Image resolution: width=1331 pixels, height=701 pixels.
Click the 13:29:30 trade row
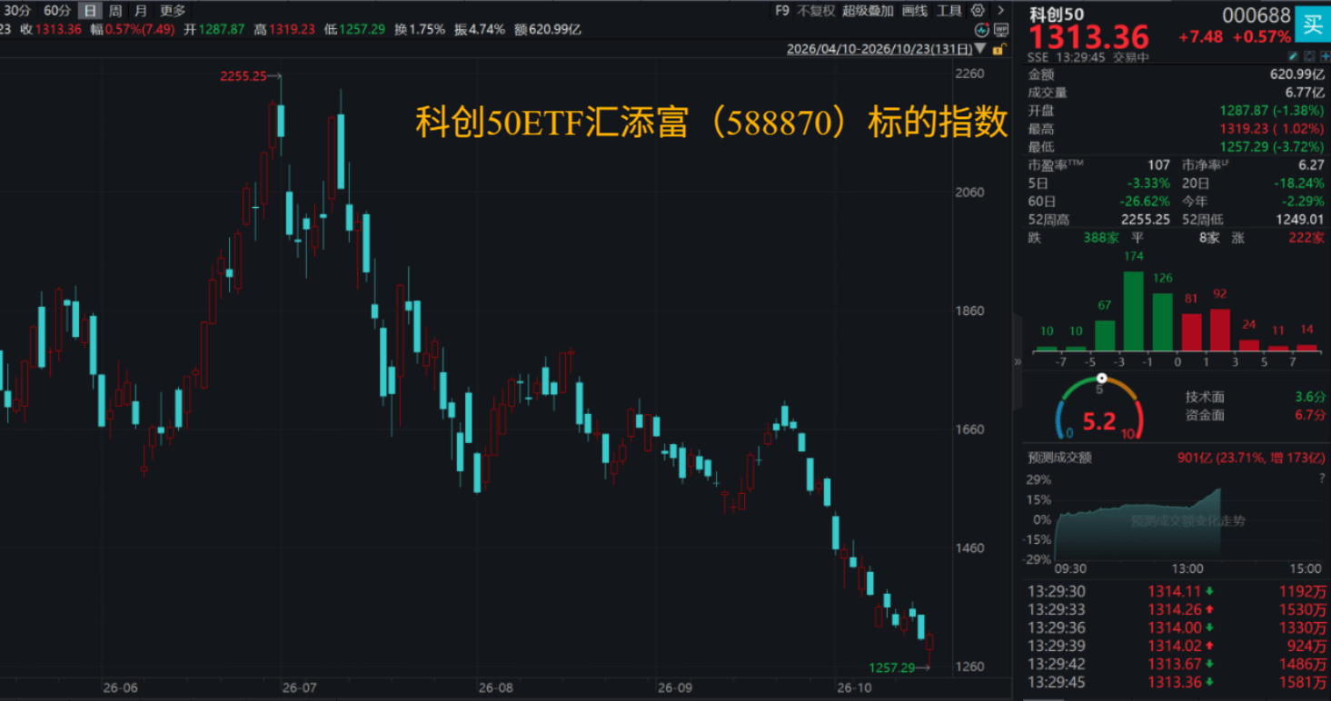click(1177, 591)
